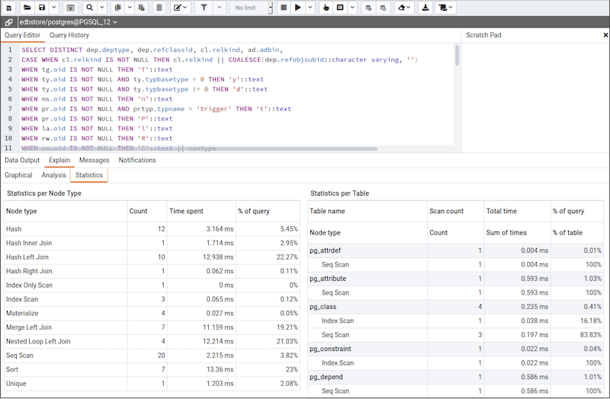Click the pg_constraint table row

(455, 349)
